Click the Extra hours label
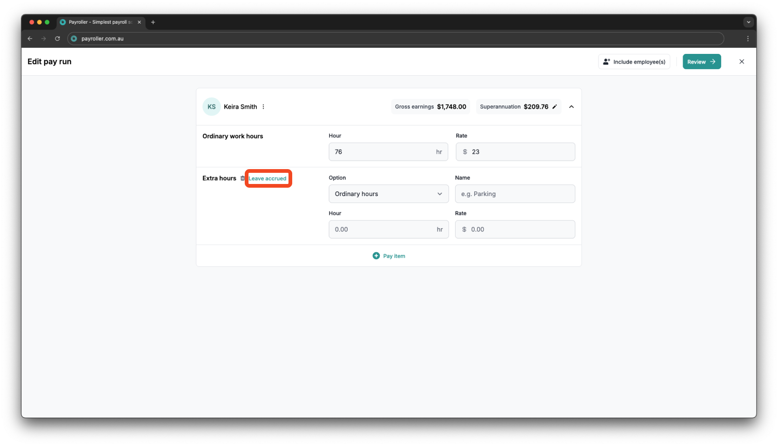 pos(219,178)
